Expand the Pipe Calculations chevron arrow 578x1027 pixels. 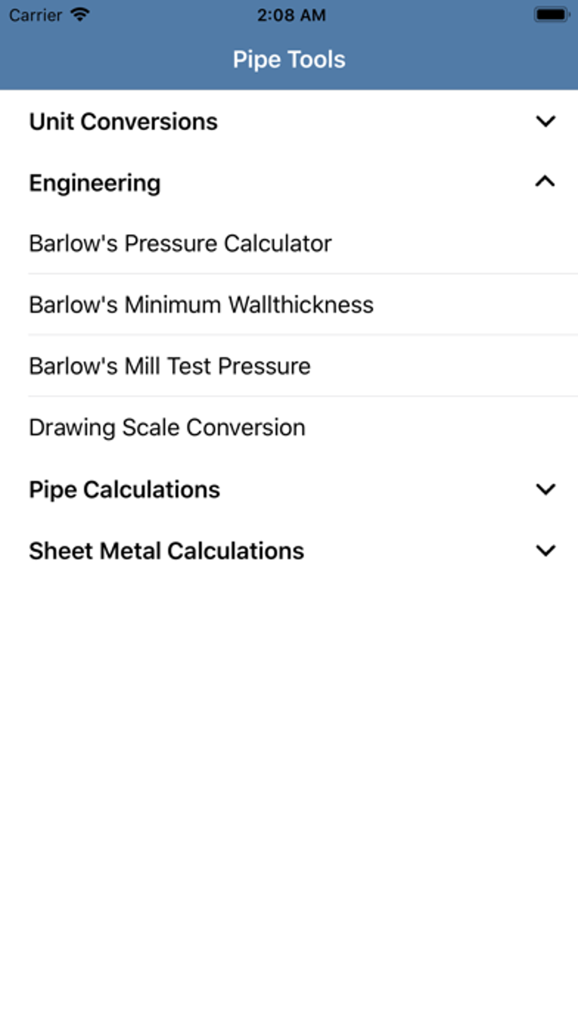click(x=545, y=489)
